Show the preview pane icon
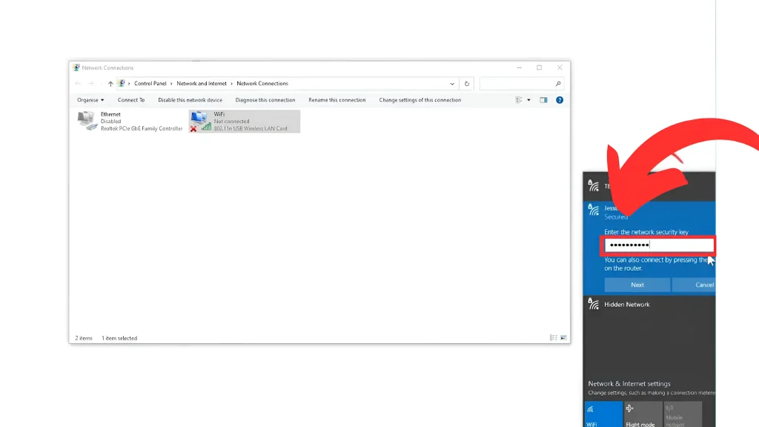Viewport: 759px width, 427px height. [543, 100]
